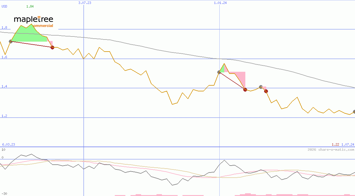Click the gray marker on the 1.4 gridline
355x196 pixels.
click(x=261, y=87)
